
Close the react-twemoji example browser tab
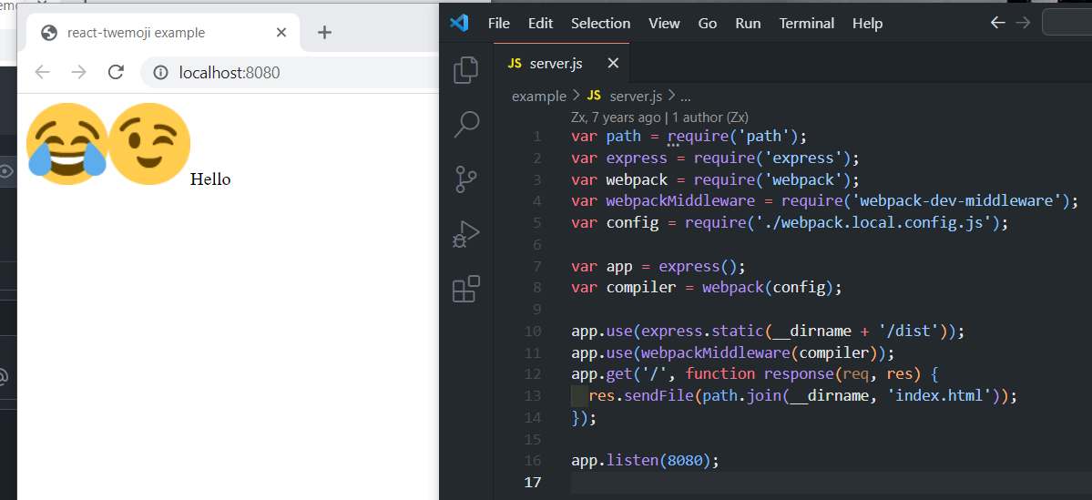pos(281,32)
